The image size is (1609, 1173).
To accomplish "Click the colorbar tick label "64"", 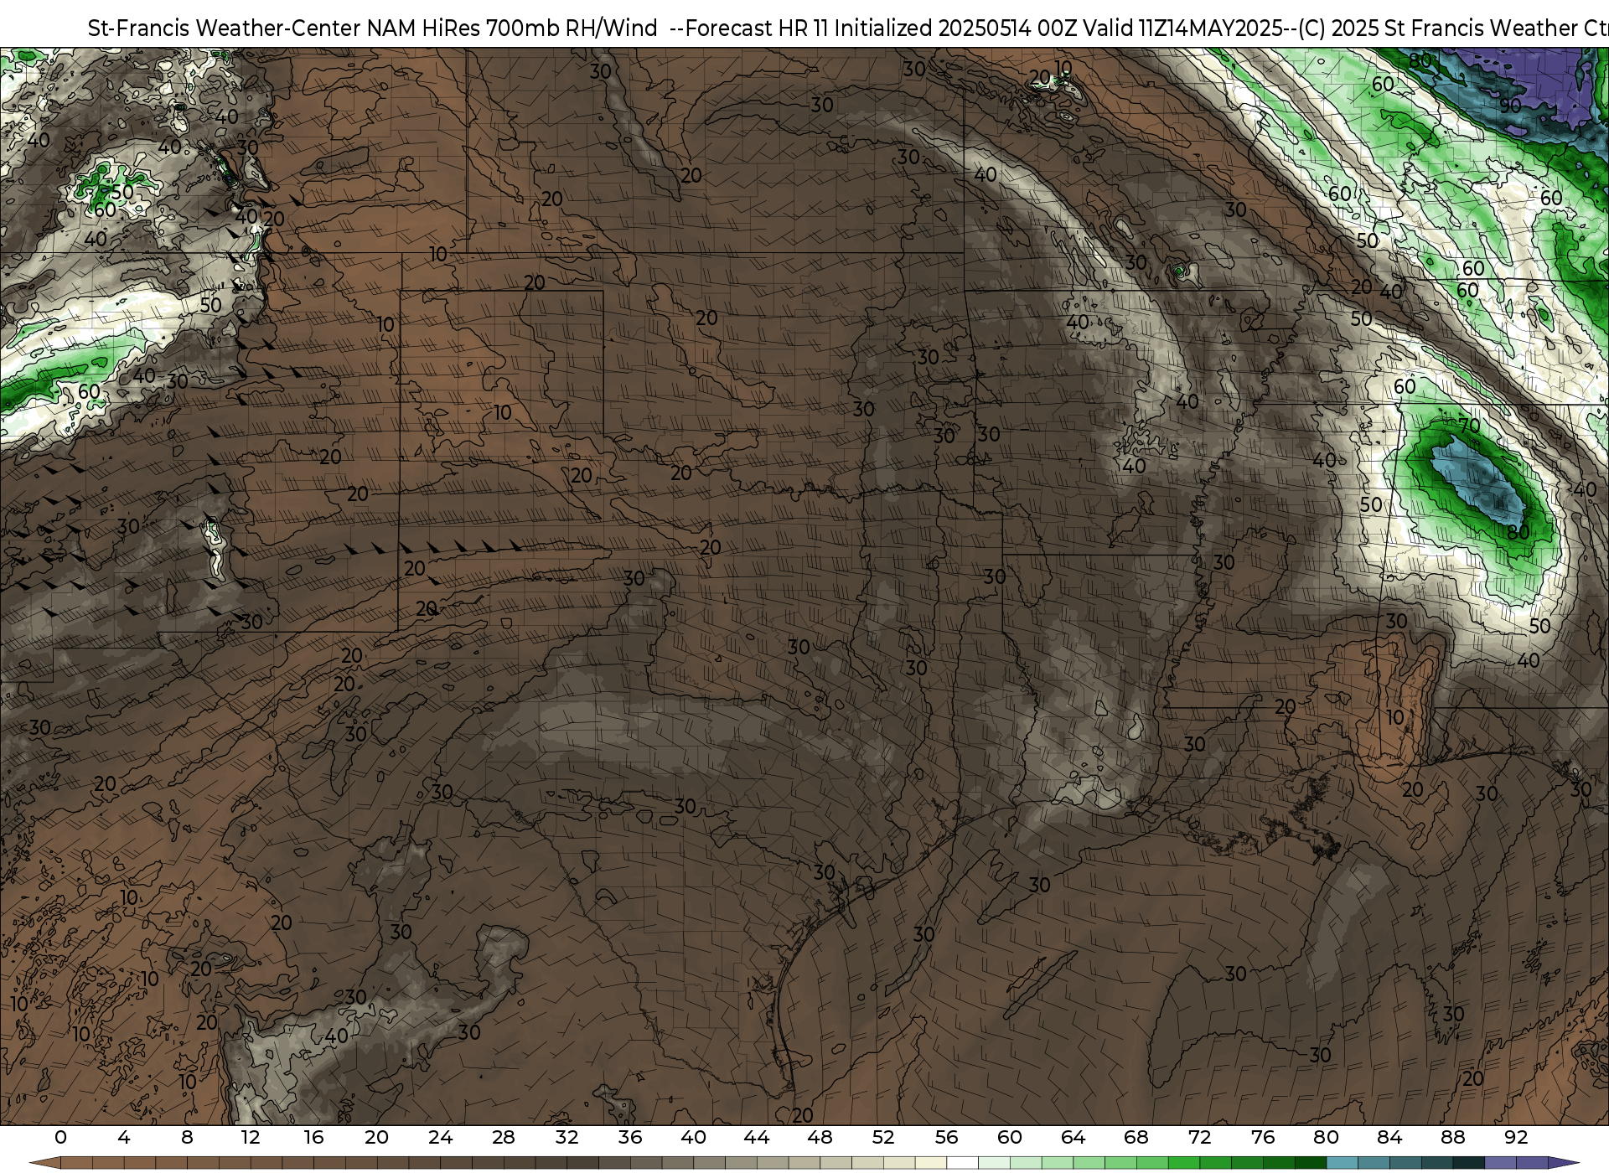I will pos(1073,1137).
